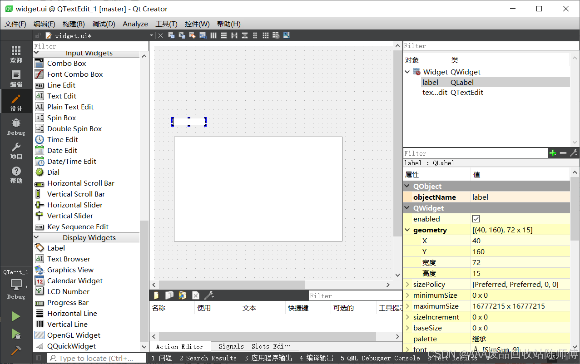580x364 pixels.
Task: Collapse the Input Widgets category
Action: 37,53
